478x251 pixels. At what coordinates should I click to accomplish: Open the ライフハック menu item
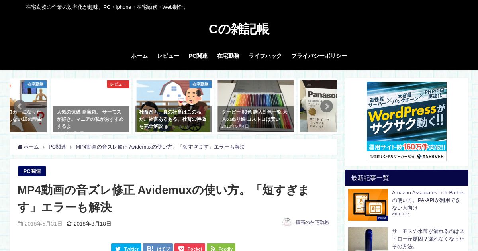pyautogui.click(x=265, y=56)
